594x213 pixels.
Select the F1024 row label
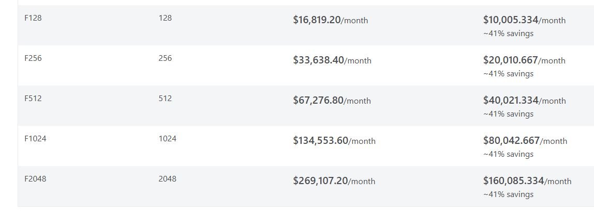pos(35,139)
